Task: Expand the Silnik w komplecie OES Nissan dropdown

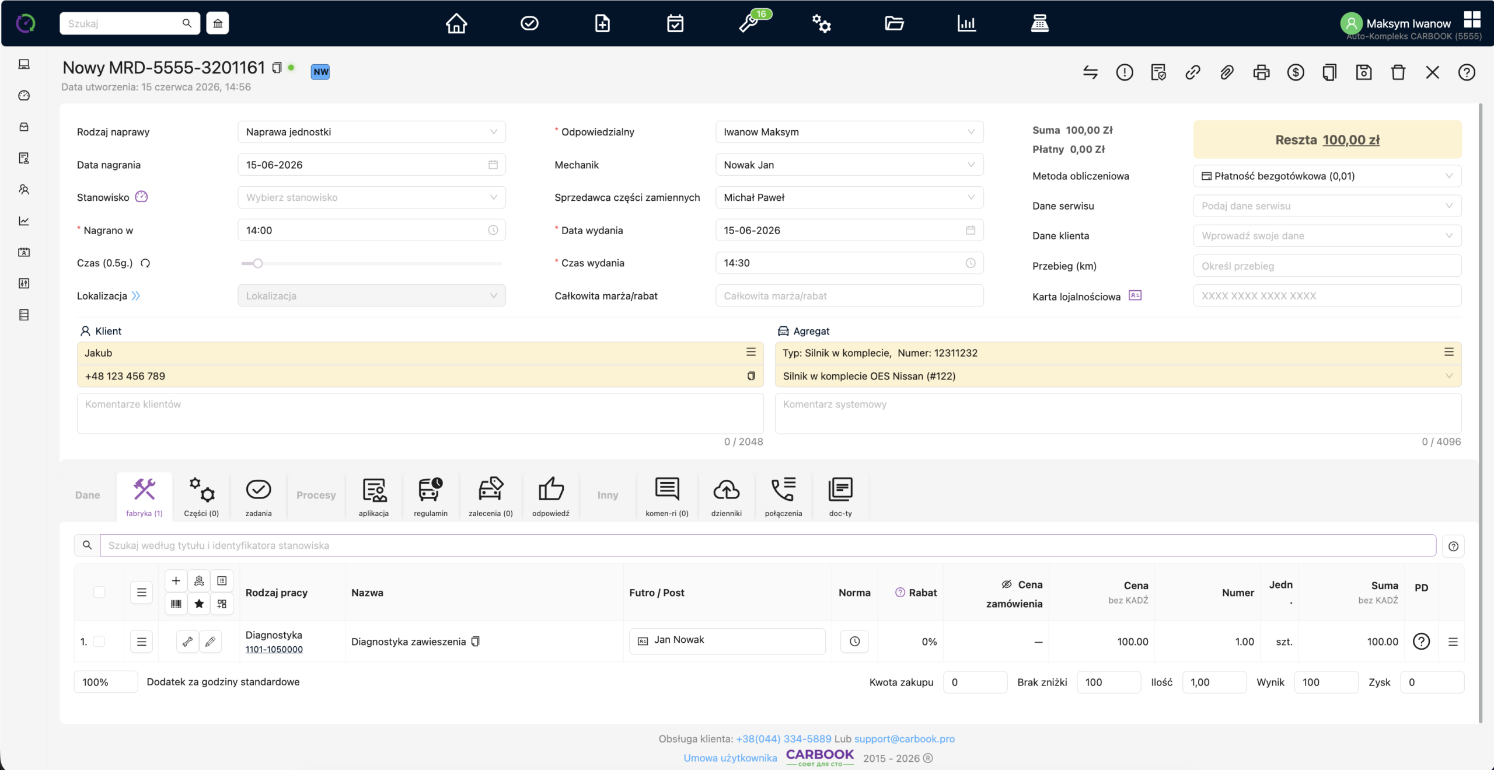Action: pos(1118,376)
